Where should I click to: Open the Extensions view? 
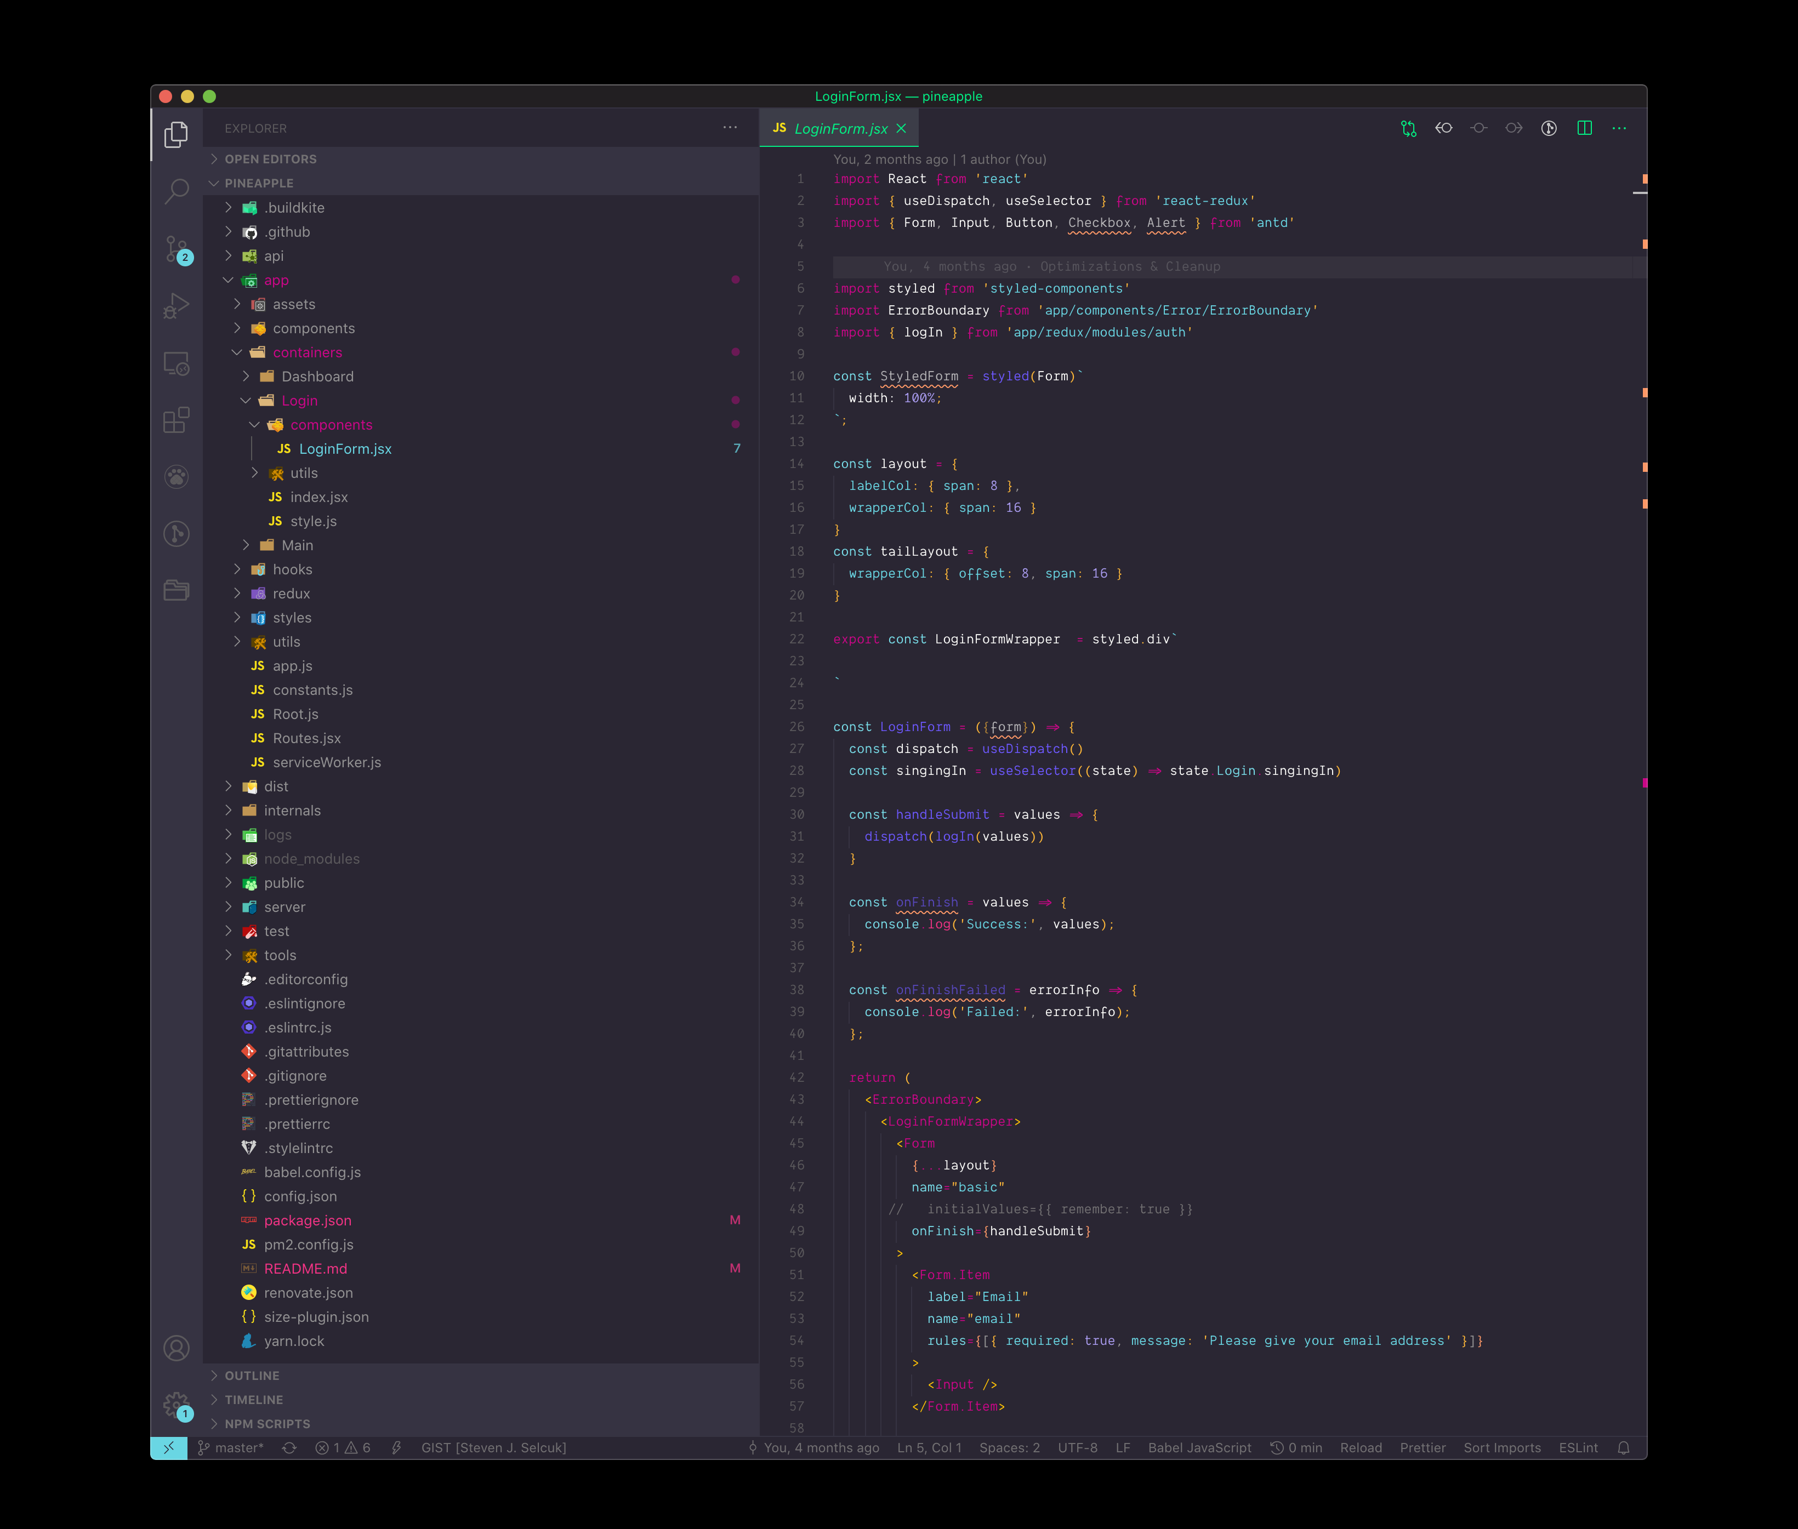pos(177,420)
